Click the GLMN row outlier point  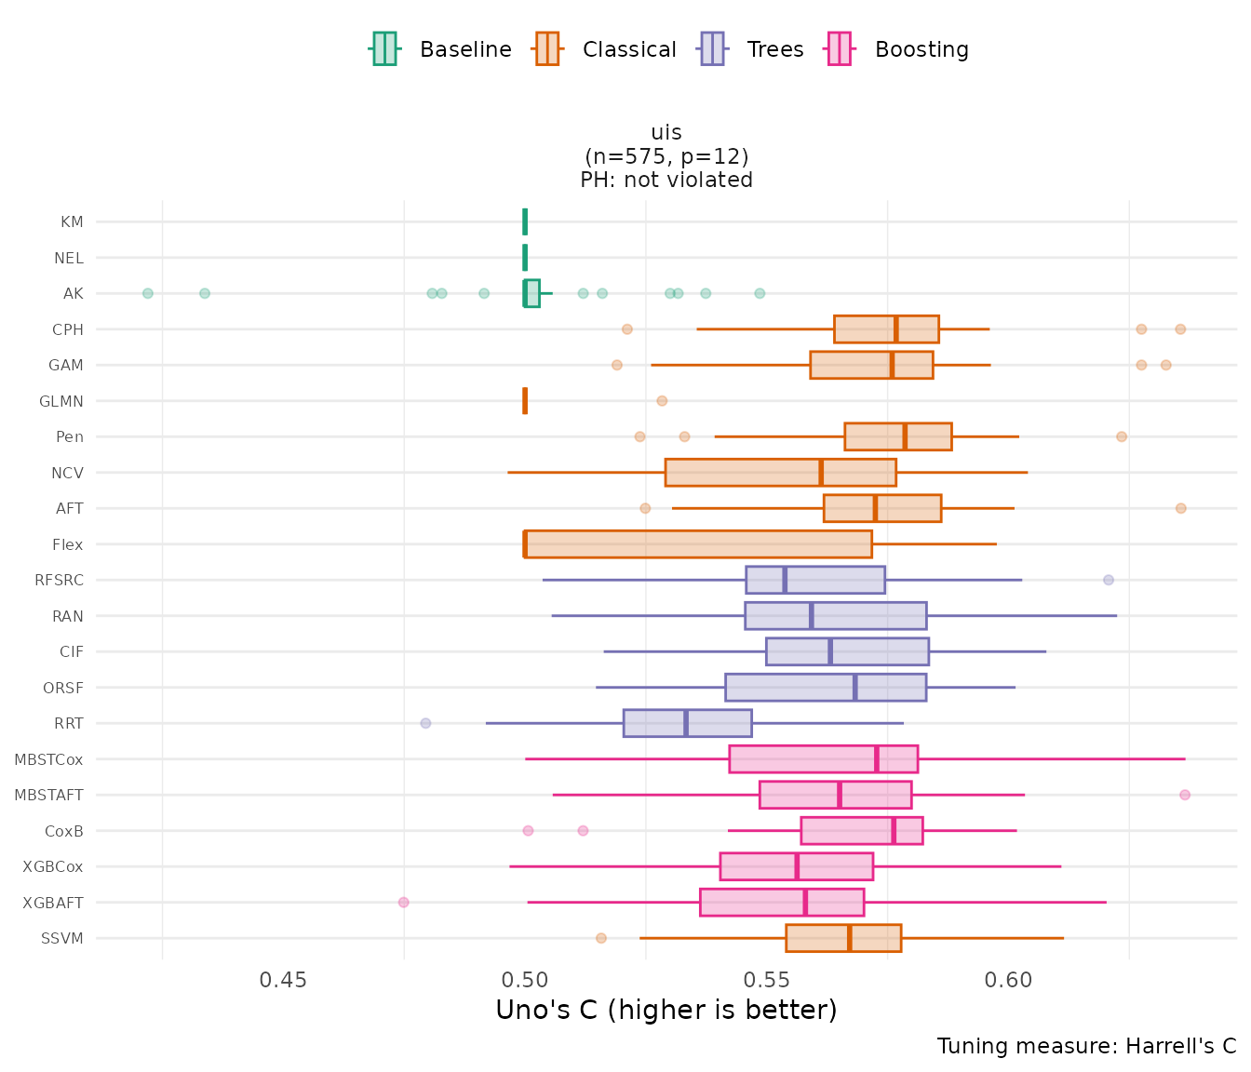coord(662,401)
